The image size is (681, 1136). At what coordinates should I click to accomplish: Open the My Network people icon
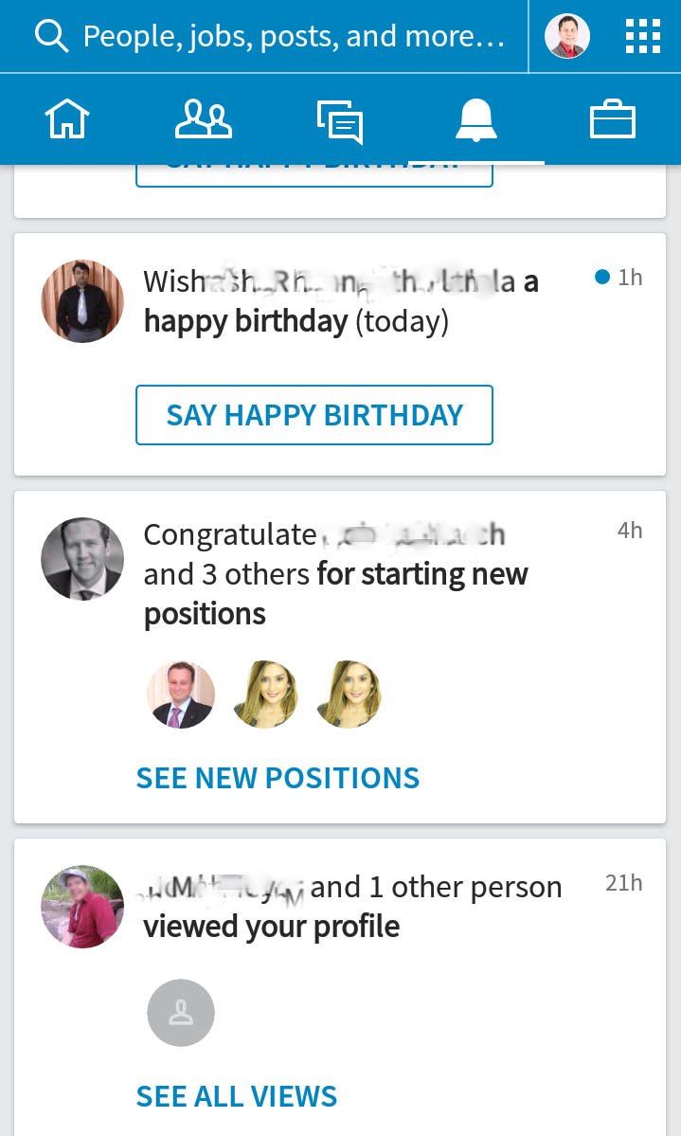pos(204,121)
